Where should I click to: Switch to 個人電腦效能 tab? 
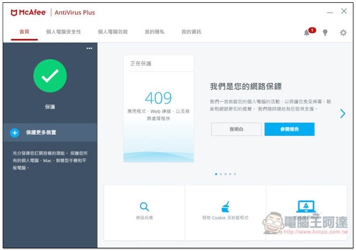point(113,32)
